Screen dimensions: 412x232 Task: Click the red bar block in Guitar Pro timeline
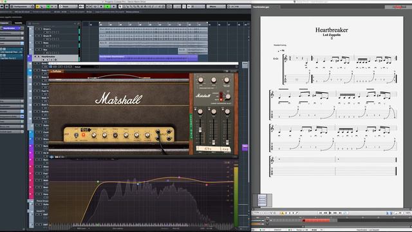click(317, 220)
